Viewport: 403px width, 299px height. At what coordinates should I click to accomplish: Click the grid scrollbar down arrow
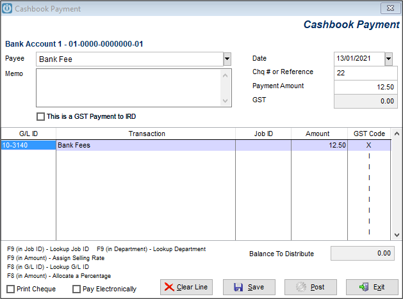coord(397,235)
